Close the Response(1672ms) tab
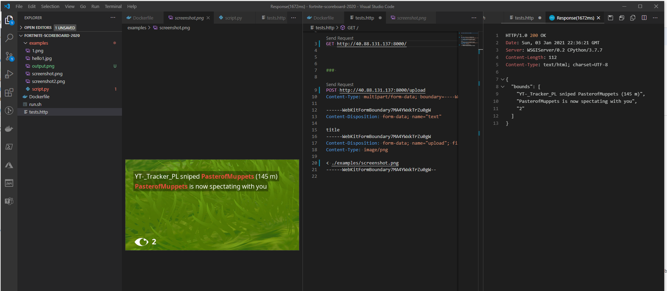Image resolution: width=667 pixels, height=291 pixels. tap(598, 18)
